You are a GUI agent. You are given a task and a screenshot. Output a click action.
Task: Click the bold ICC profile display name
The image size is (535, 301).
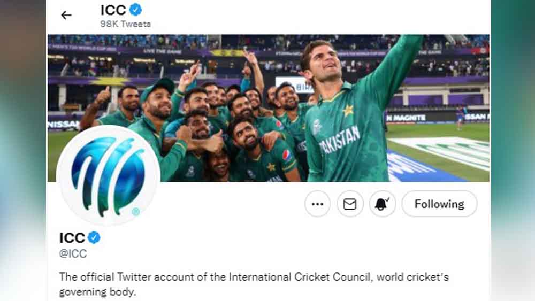coord(72,238)
